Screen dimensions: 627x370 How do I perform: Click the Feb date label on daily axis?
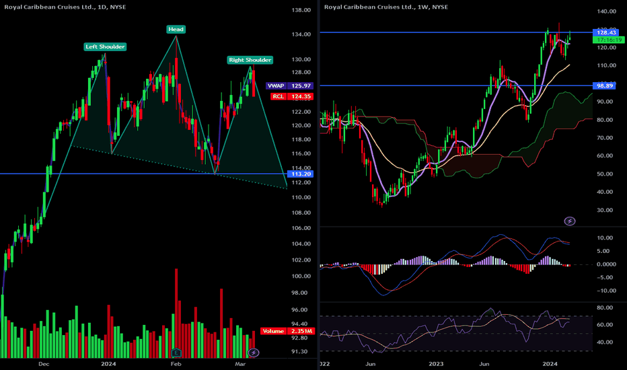tap(176, 364)
